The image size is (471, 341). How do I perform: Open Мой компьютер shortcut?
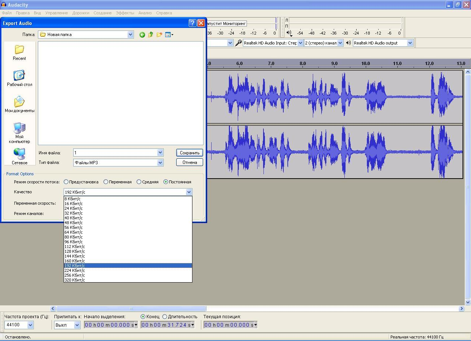(20, 133)
